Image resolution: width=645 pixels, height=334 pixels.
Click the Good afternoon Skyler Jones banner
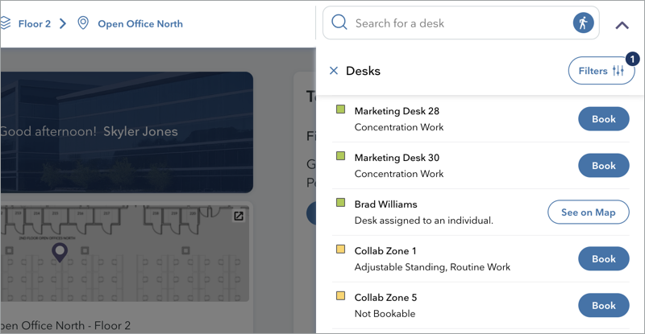coord(127,132)
